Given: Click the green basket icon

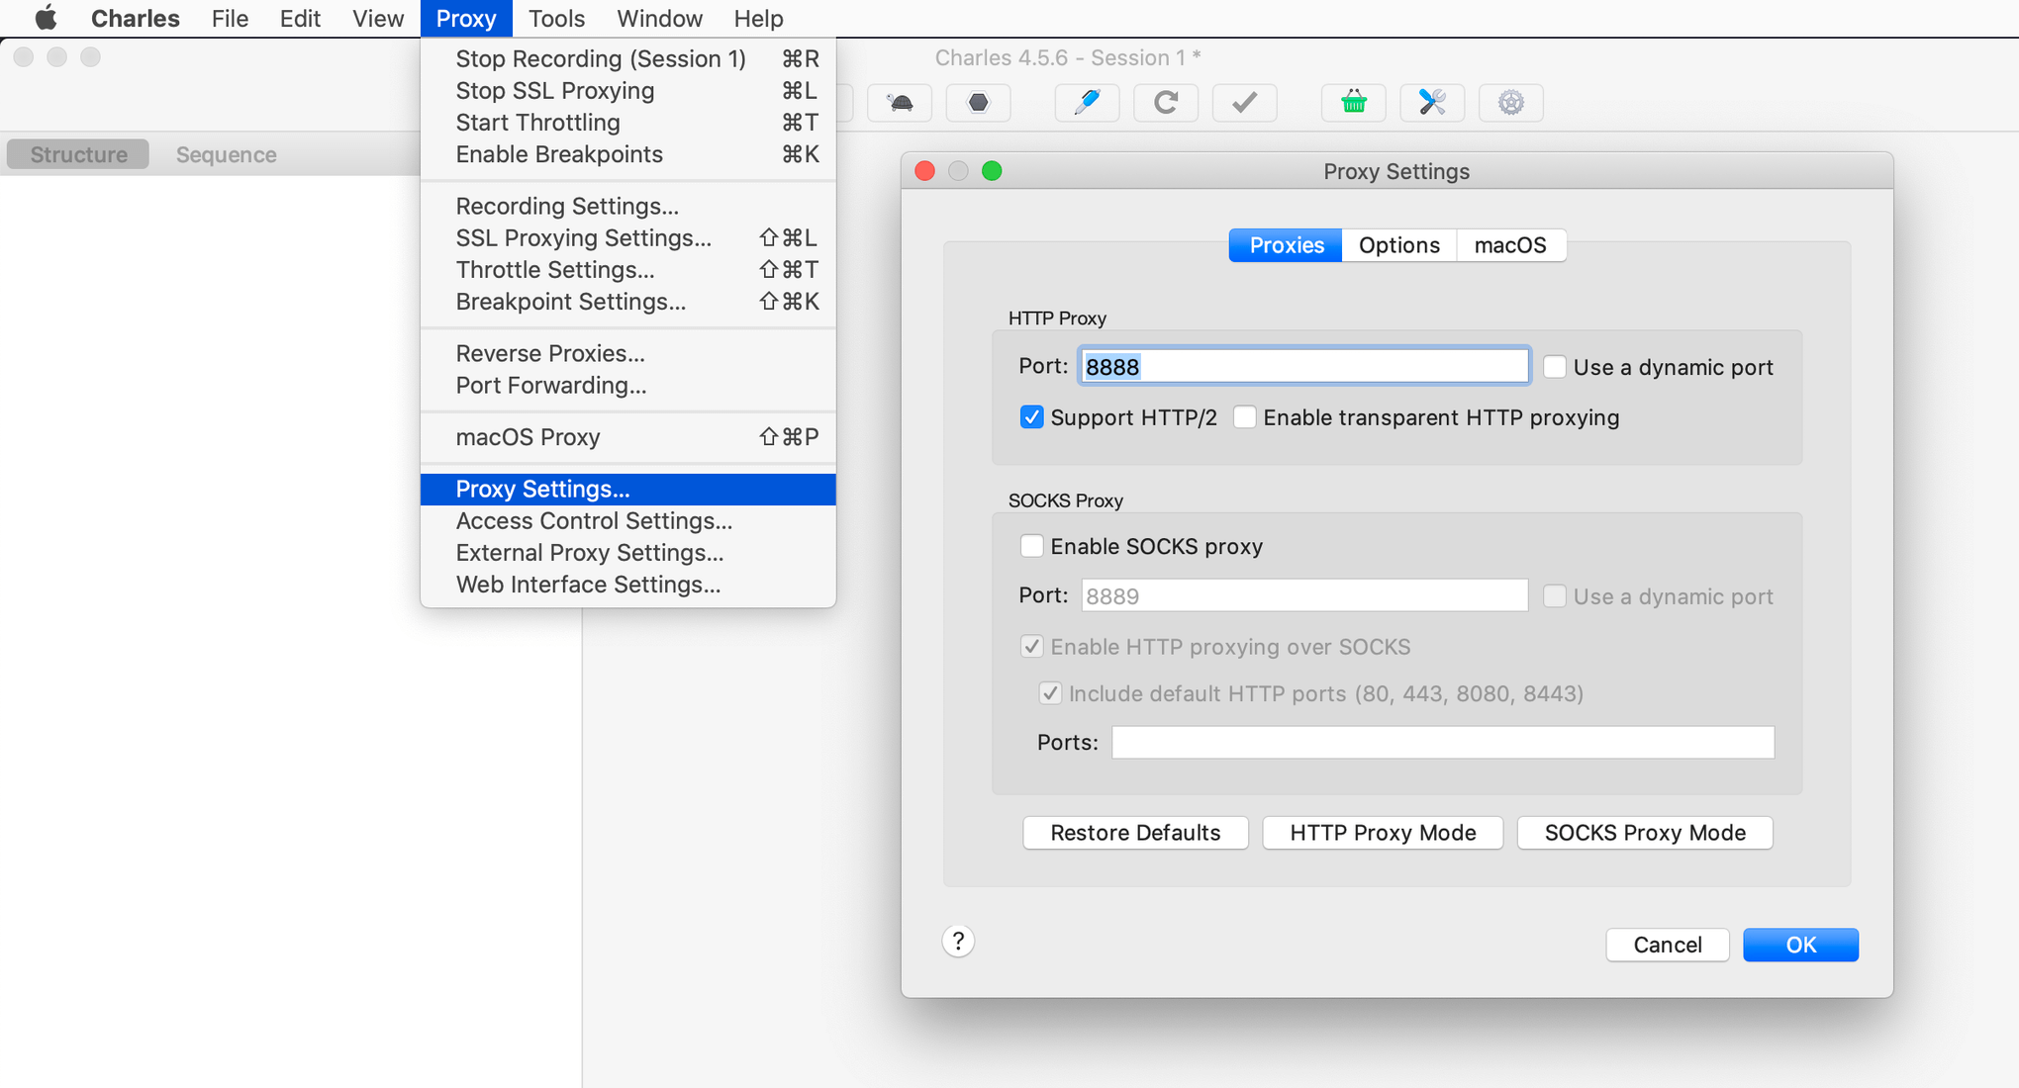Looking at the screenshot, I should pyautogui.click(x=1353, y=103).
